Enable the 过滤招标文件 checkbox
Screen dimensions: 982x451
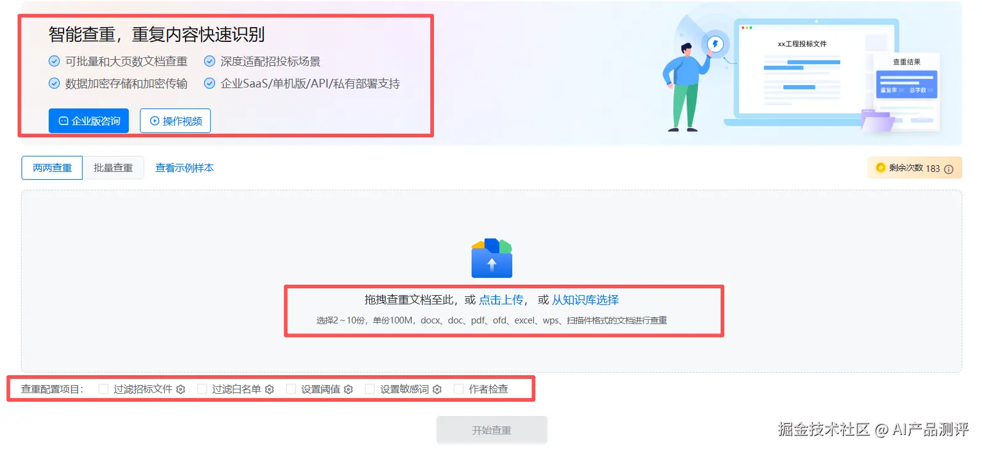tap(104, 389)
